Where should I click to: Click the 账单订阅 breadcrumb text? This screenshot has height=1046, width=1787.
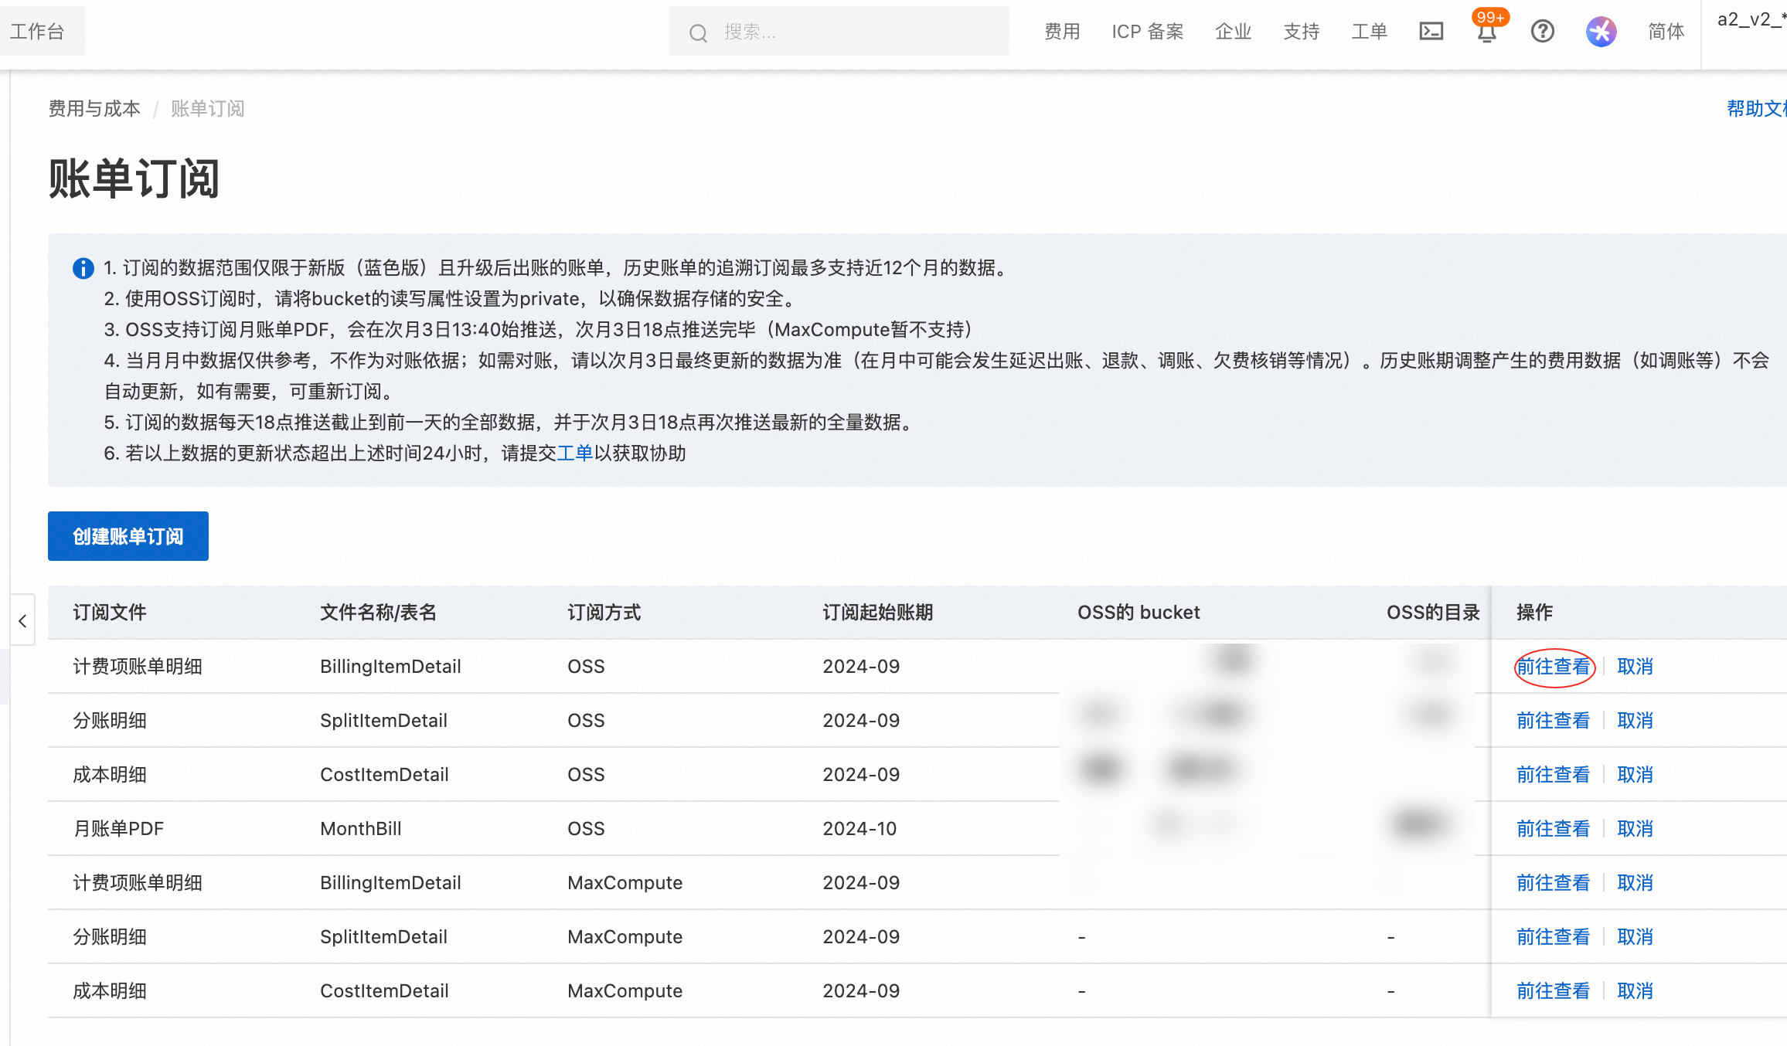[x=207, y=109]
